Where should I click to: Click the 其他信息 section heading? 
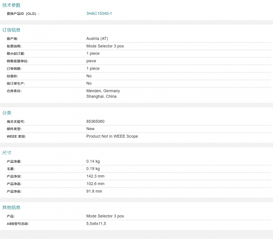point(12,207)
